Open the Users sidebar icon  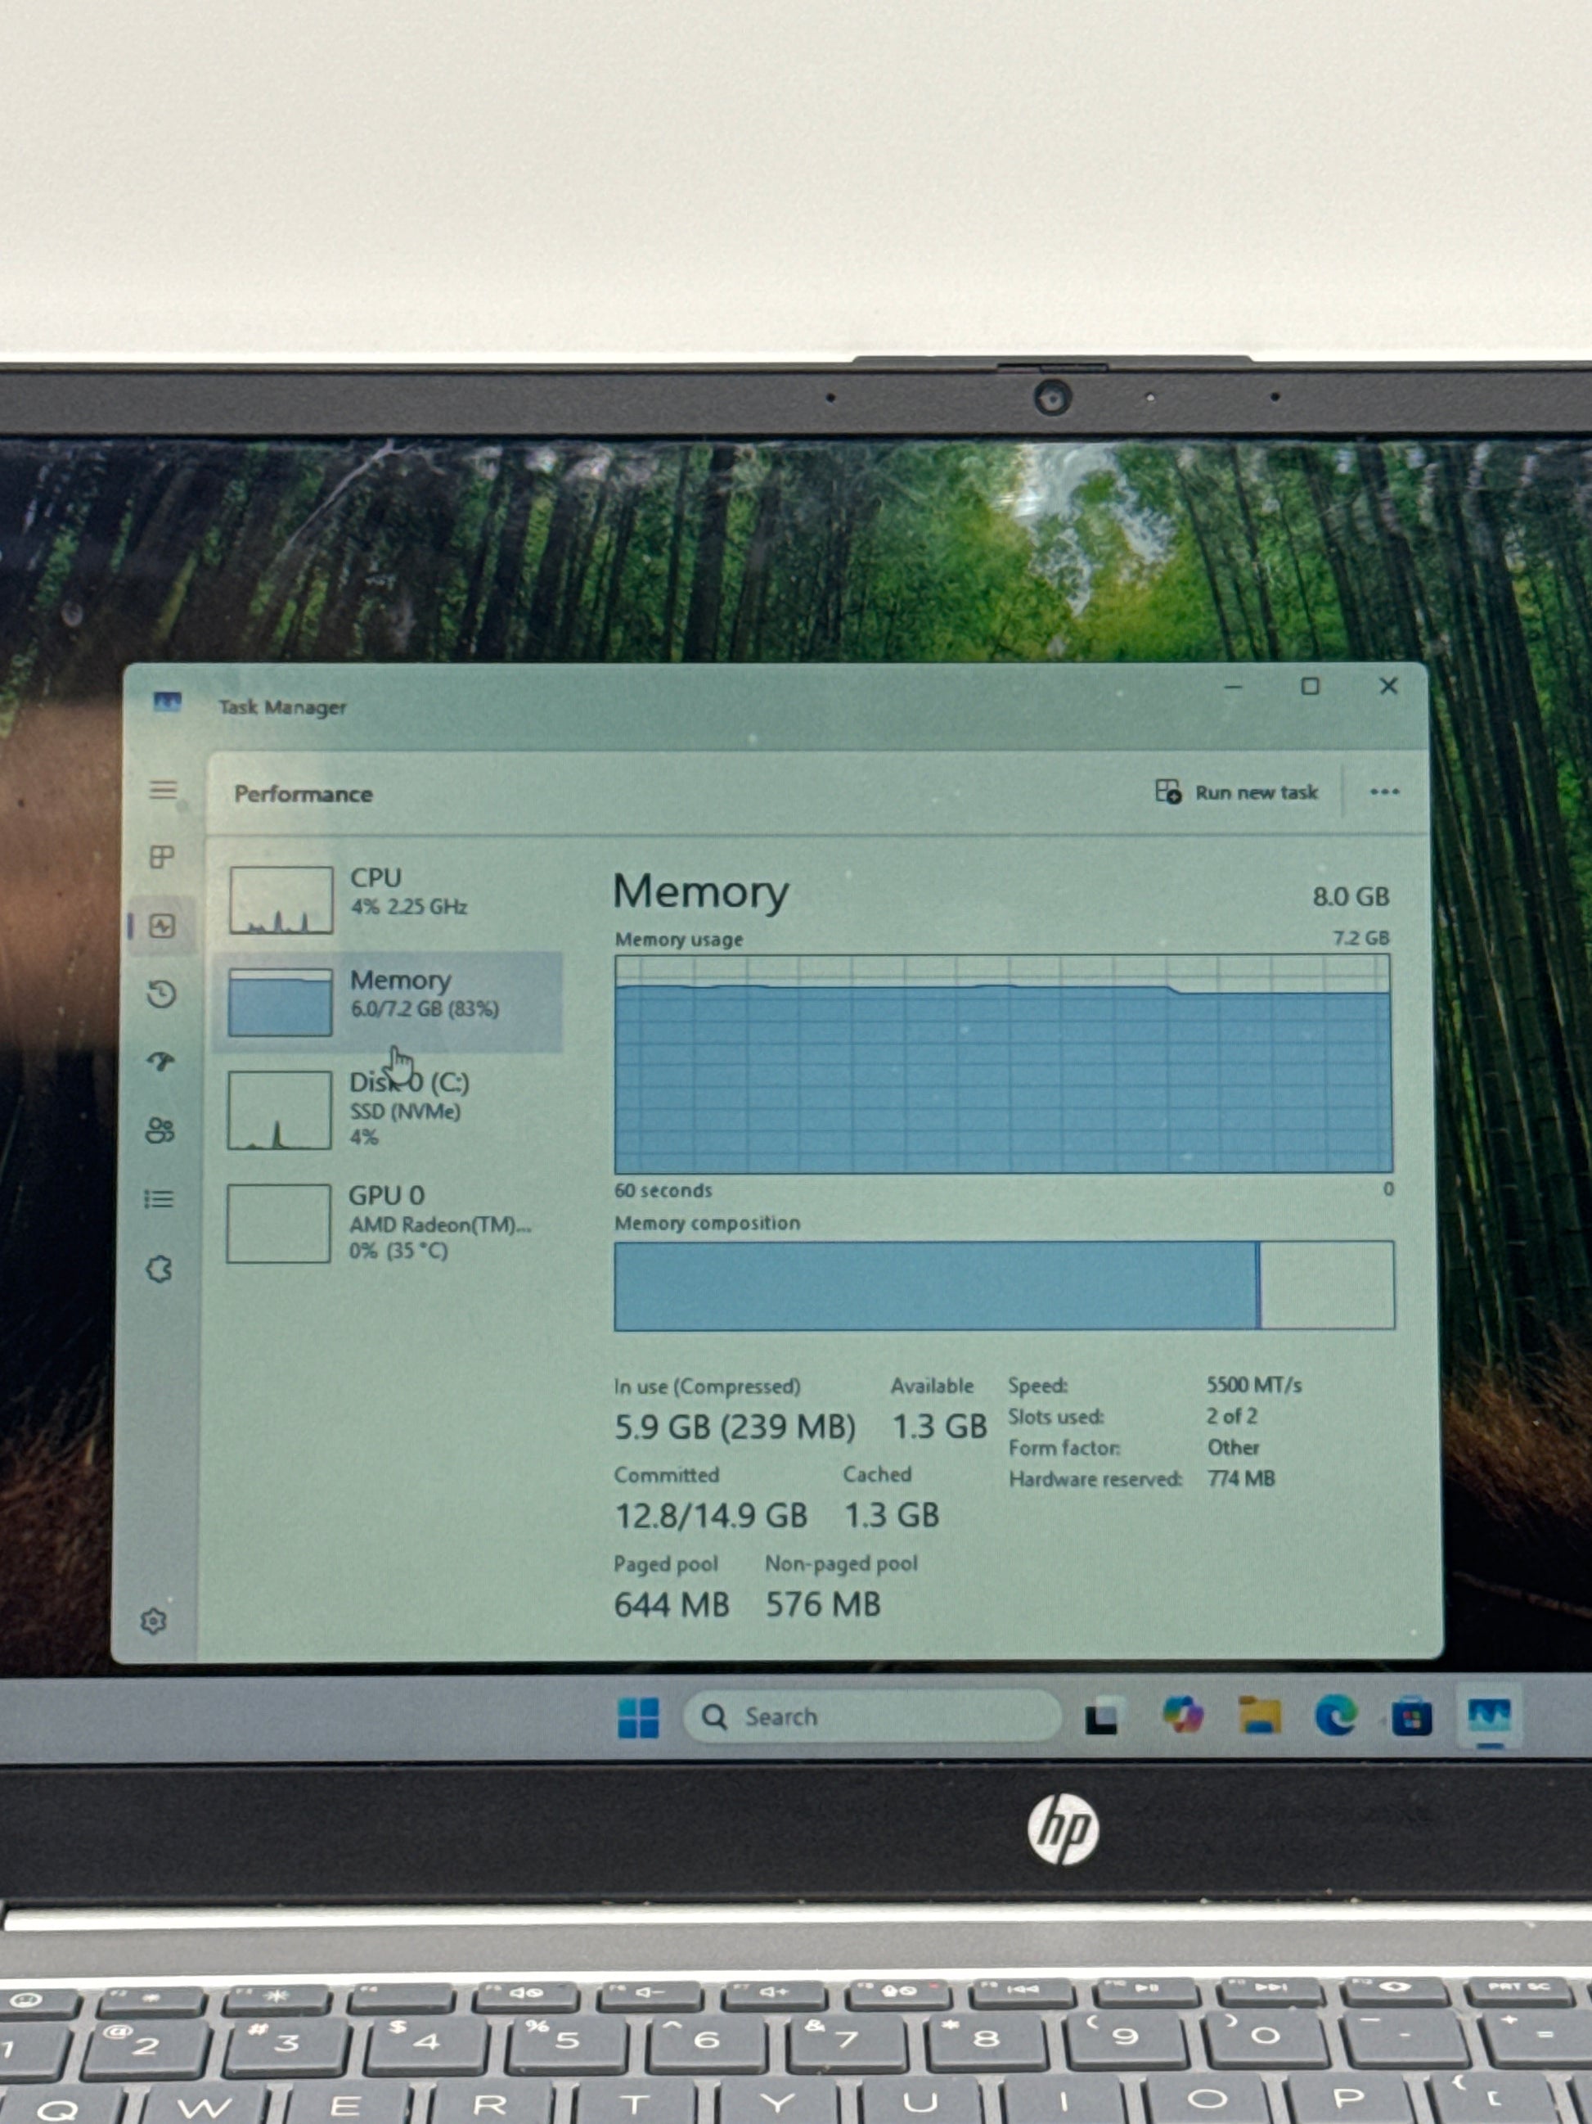[160, 1130]
